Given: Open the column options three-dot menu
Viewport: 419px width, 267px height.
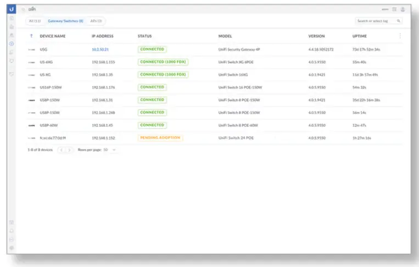Looking at the screenshot, I should 400,36.
